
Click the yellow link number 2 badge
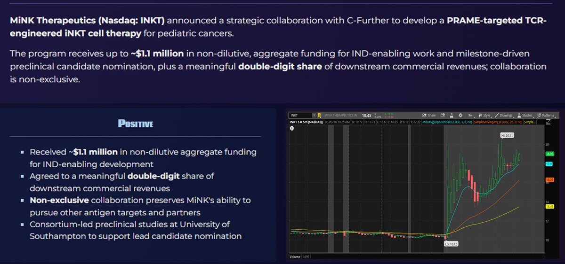click(319, 115)
